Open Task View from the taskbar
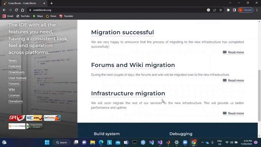 coord(76,143)
